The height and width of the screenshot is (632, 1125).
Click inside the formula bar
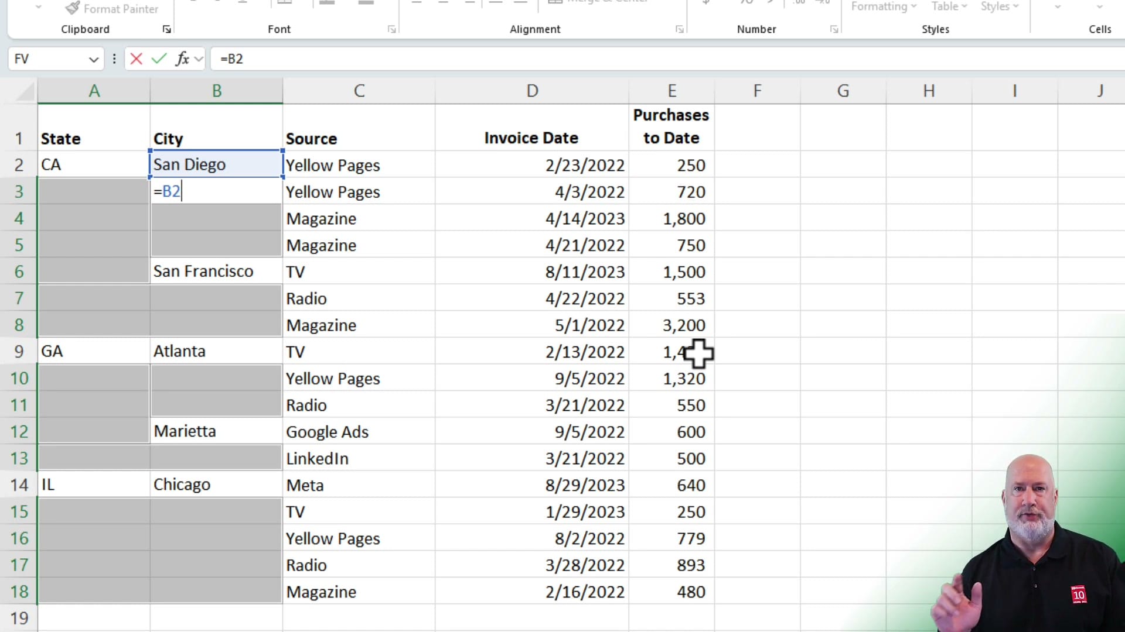[x=410, y=59]
